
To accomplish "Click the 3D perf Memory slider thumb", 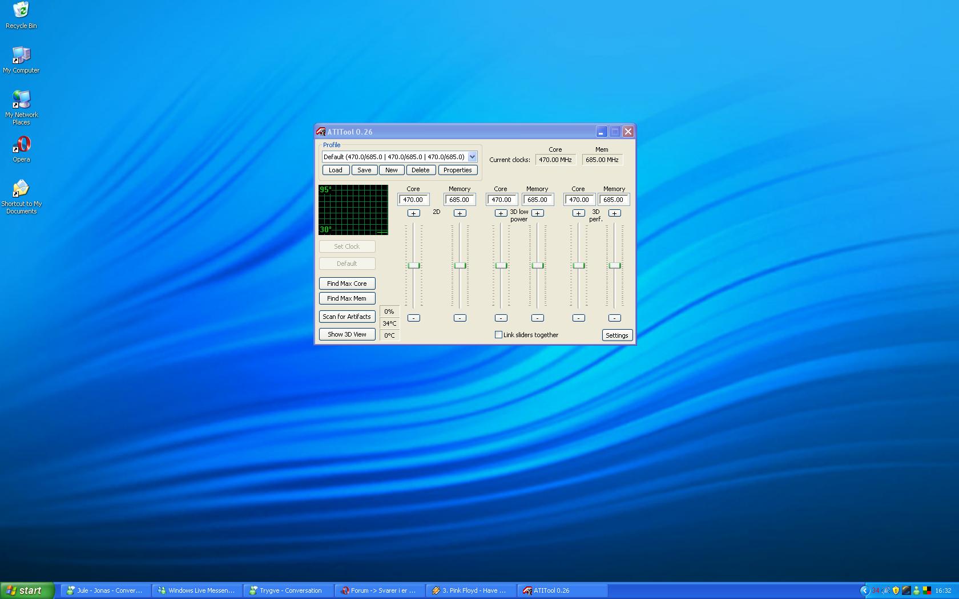I will point(615,265).
